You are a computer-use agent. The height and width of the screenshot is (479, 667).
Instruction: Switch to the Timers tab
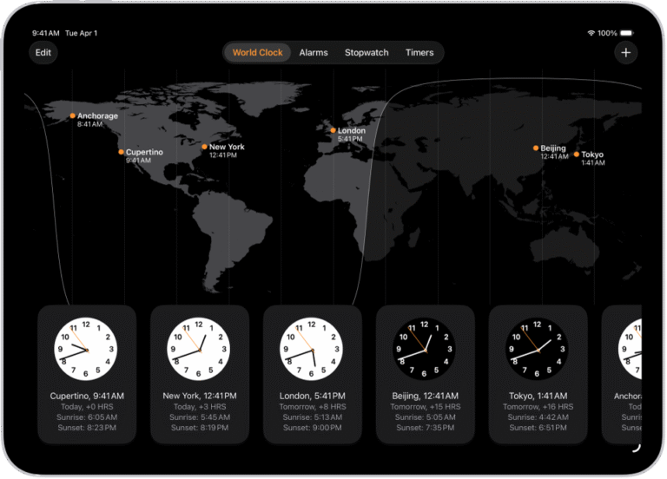(x=419, y=53)
